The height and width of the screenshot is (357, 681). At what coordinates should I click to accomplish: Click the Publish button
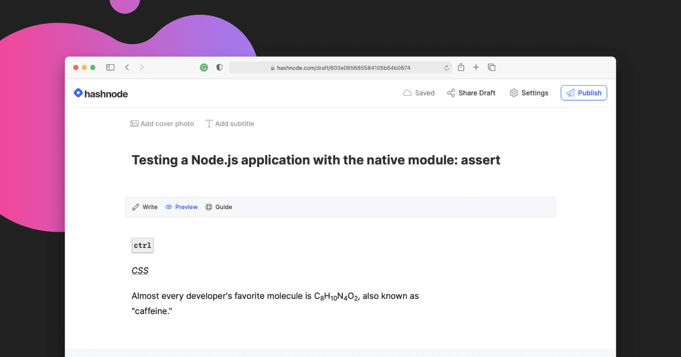584,93
